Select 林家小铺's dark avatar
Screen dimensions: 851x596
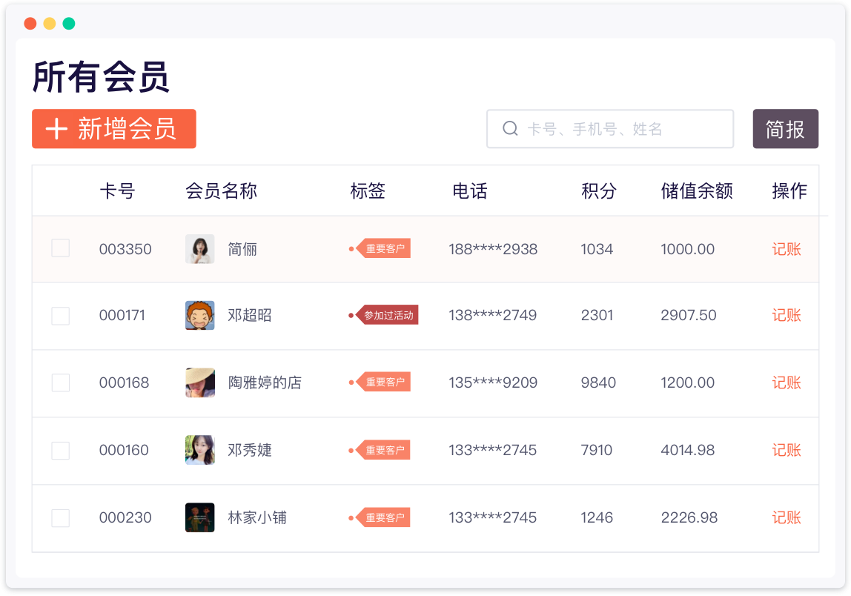199,517
